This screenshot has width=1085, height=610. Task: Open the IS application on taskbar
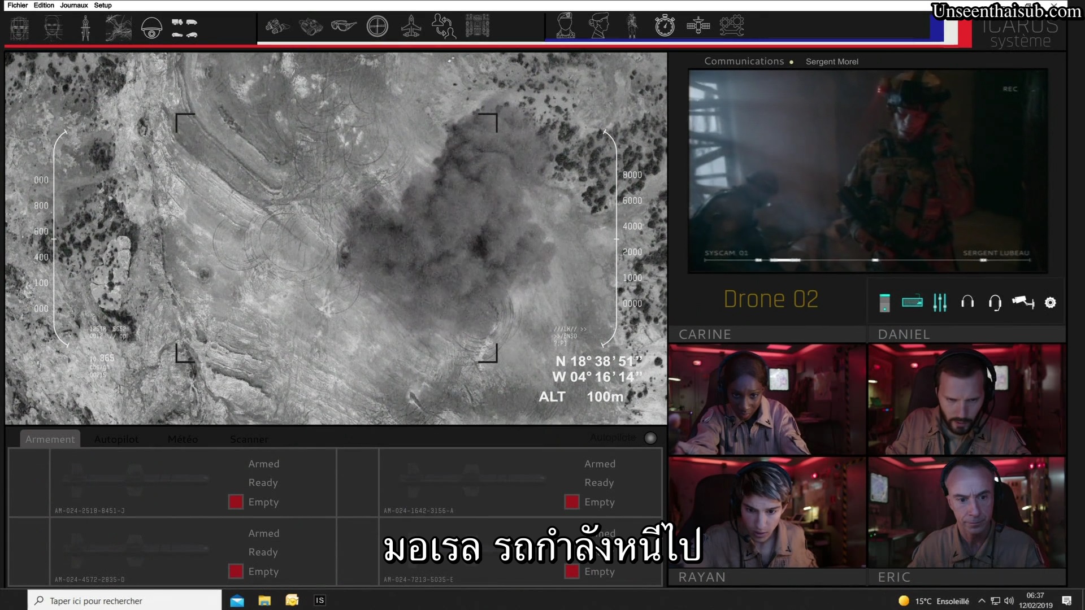tap(319, 600)
